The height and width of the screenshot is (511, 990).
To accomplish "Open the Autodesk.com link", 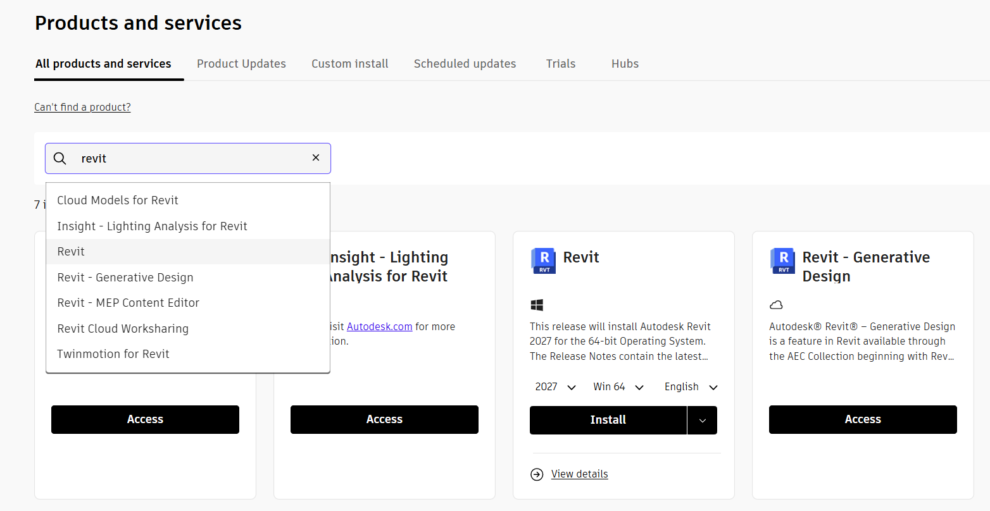I will point(379,327).
